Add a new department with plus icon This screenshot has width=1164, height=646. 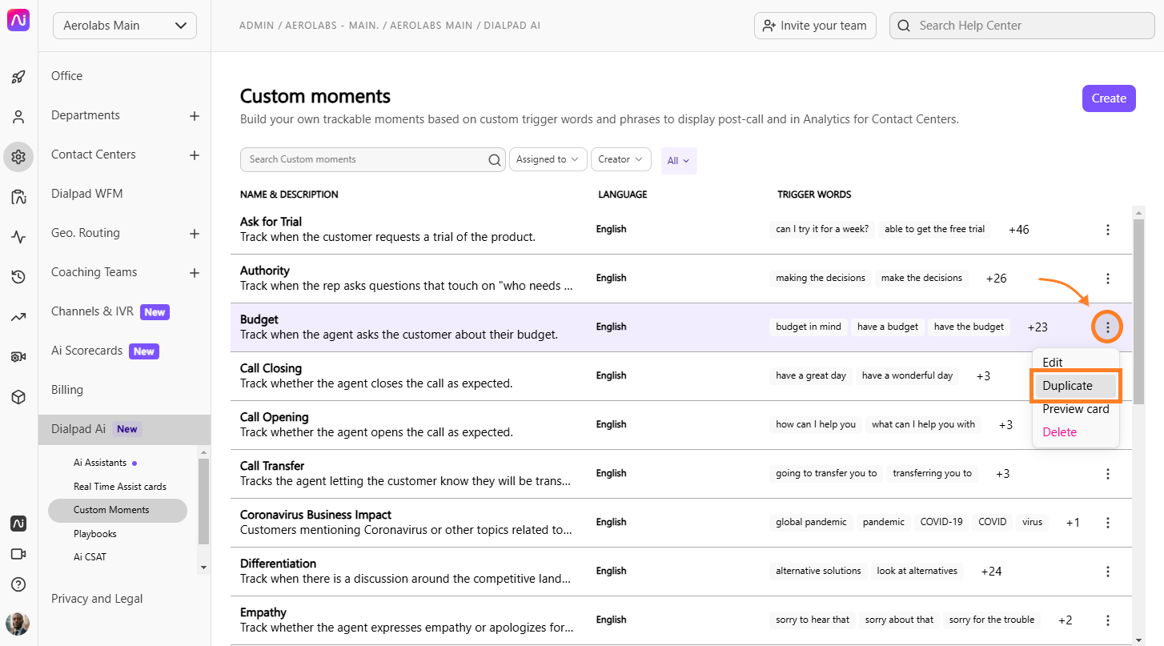195,116
